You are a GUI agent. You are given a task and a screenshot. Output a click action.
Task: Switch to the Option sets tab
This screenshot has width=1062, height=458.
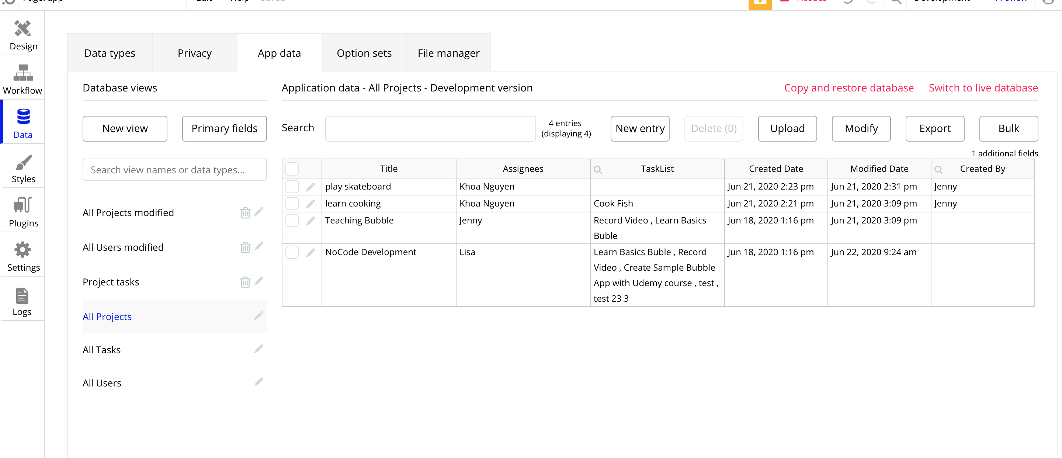pos(364,53)
